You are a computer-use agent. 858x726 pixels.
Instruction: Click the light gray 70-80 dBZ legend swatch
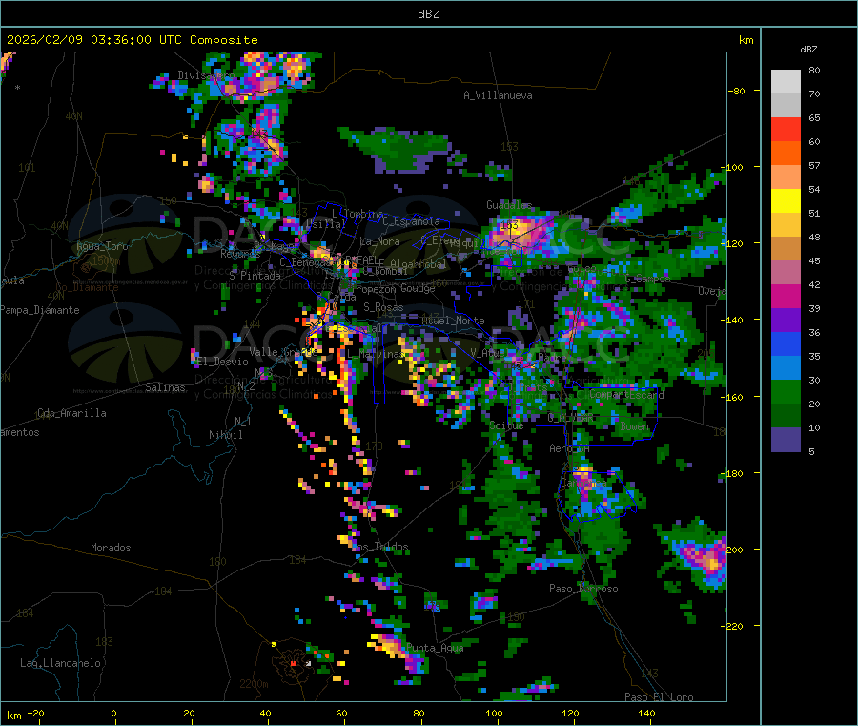click(x=786, y=82)
